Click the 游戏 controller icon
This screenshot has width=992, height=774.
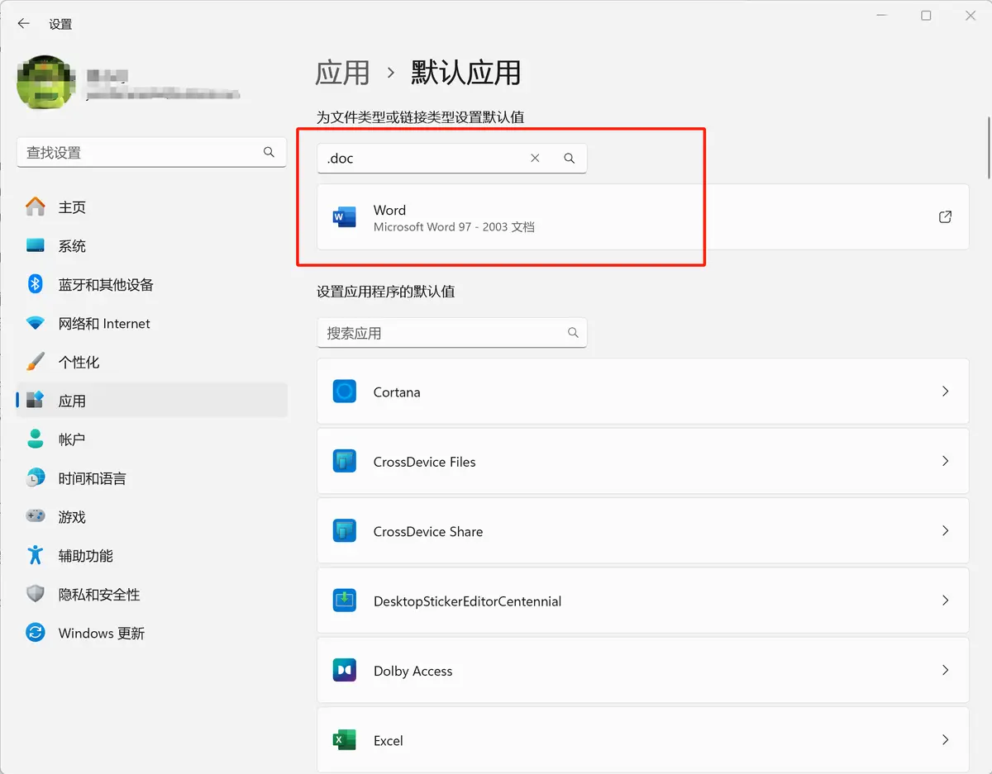click(x=36, y=515)
